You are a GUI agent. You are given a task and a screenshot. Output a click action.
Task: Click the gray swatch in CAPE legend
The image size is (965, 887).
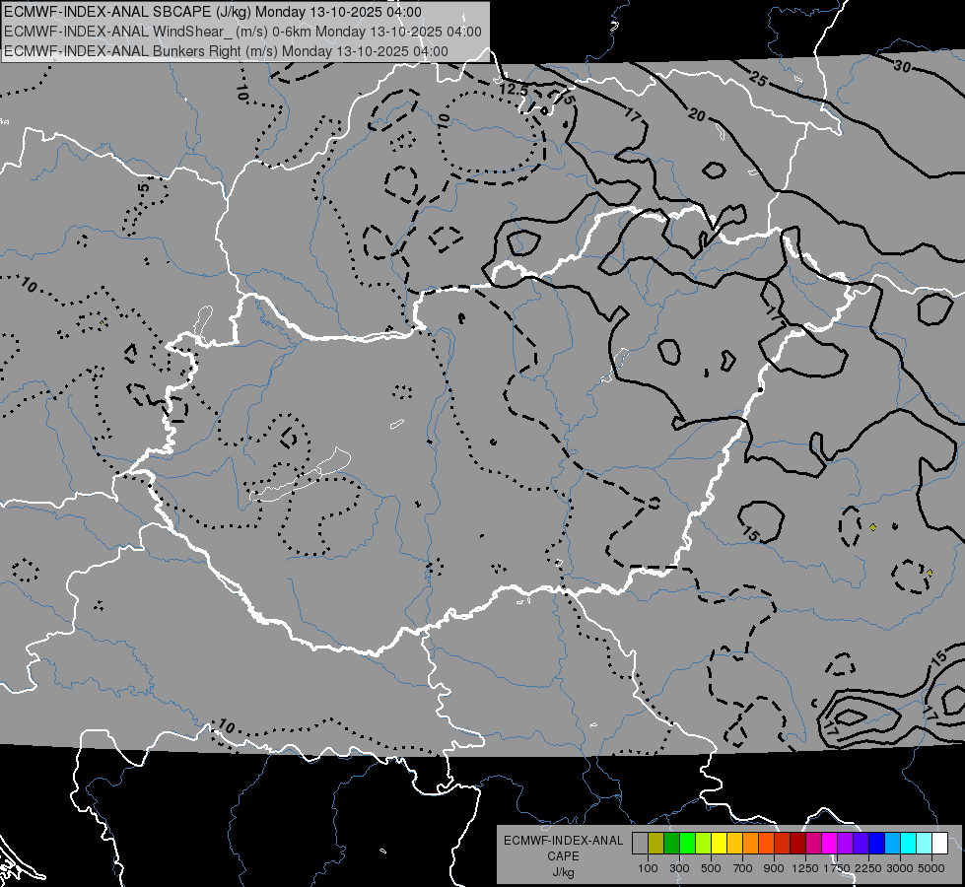click(x=640, y=843)
